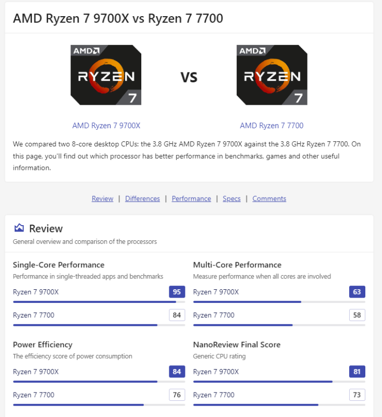Image resolution: width=382 pixels, height=417 pixels.
Task: Click the 63 multi-core score badge
Action: (357, 292)
